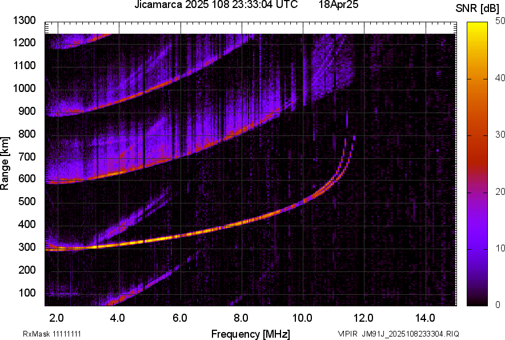The image size is (505, 340).
Task: Click the colorbar tick value 40
Action: pos(500,78)
